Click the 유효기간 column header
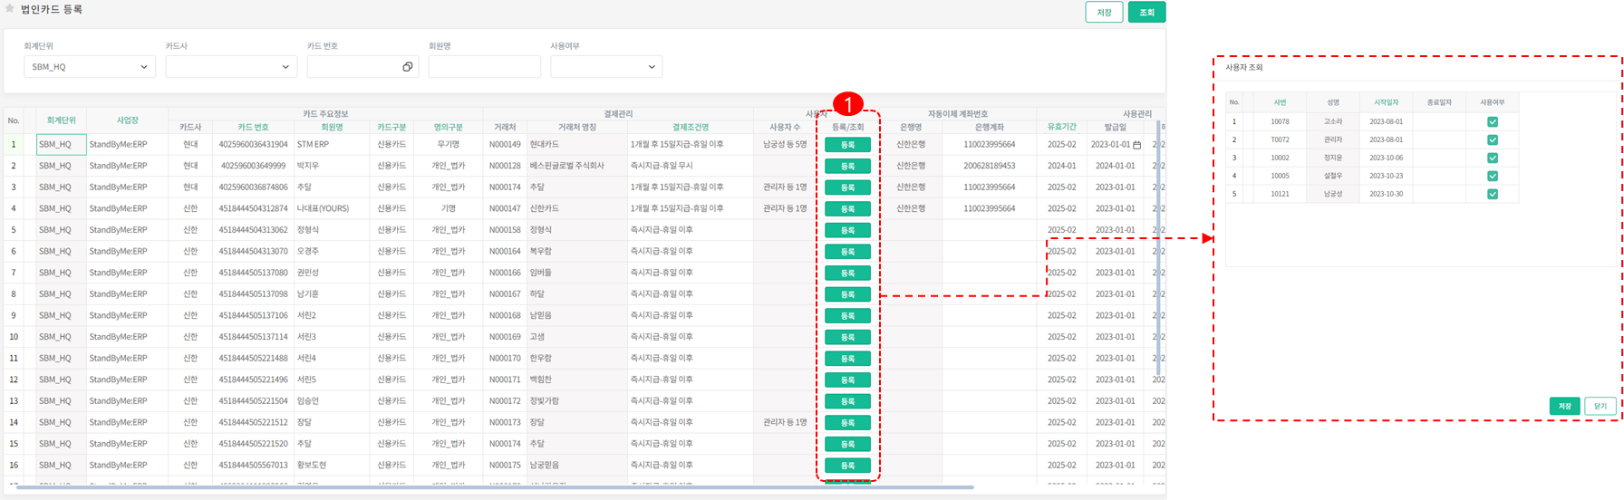This screenshot has width=1624, height=500. point(1061,128)
